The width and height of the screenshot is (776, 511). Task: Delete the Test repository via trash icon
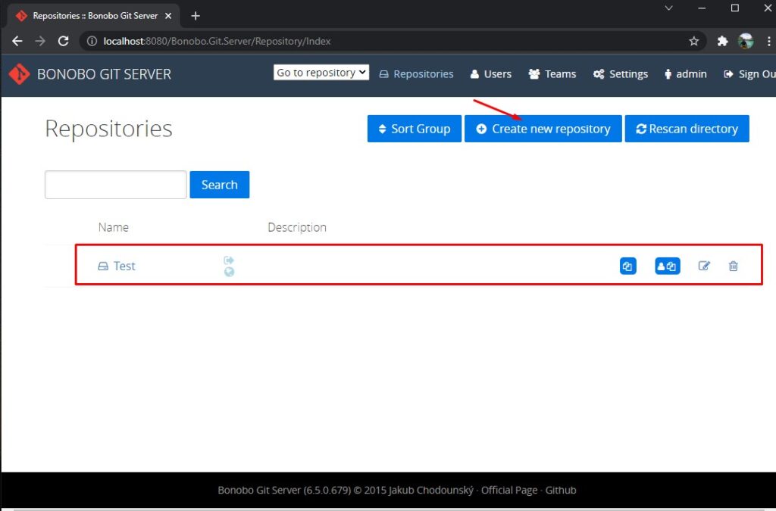[734, 266]
